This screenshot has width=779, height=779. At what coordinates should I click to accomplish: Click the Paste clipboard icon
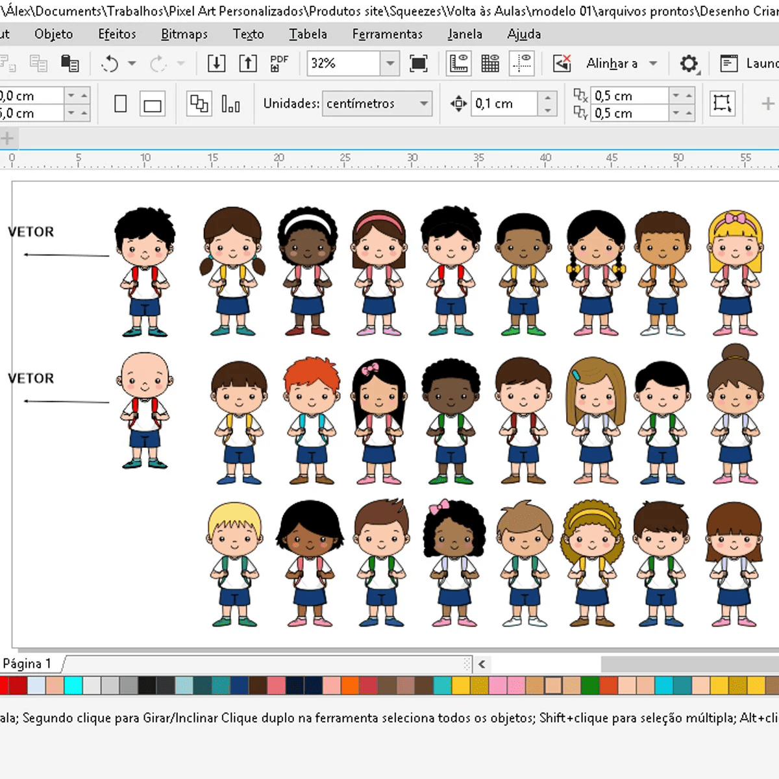coord(69,64)
